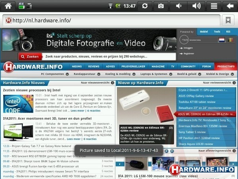Open Zestien nieuwe processors bij Intel headline
This screenshot has width=238, height=179.
(32, 90)
